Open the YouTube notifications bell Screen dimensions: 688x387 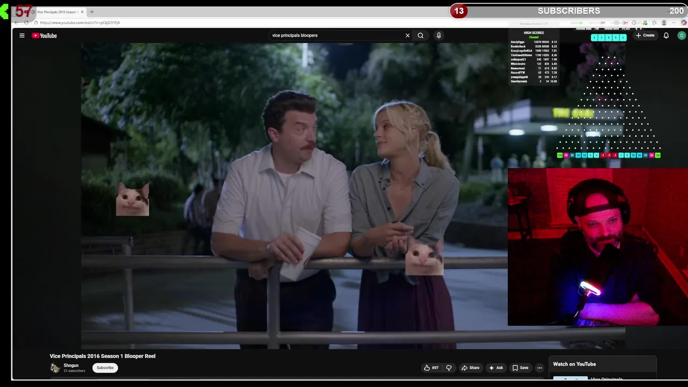coord(666,35)
